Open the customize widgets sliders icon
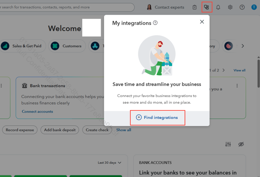The width and height of the screenshot is (260, 177). 228,144
